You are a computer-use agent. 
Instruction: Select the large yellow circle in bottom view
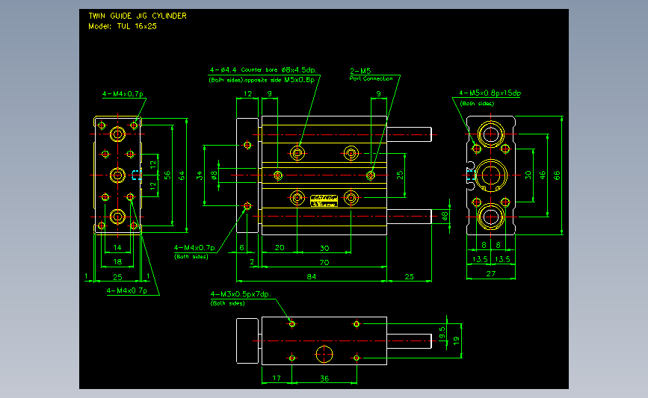pyautogui.click(x=324, y=354)
